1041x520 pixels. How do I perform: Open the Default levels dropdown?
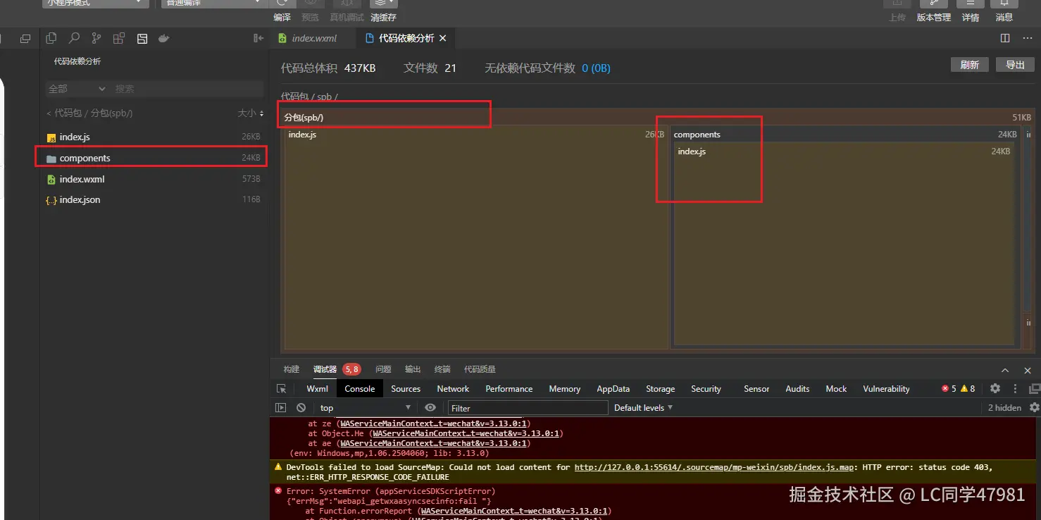point(643,407)
